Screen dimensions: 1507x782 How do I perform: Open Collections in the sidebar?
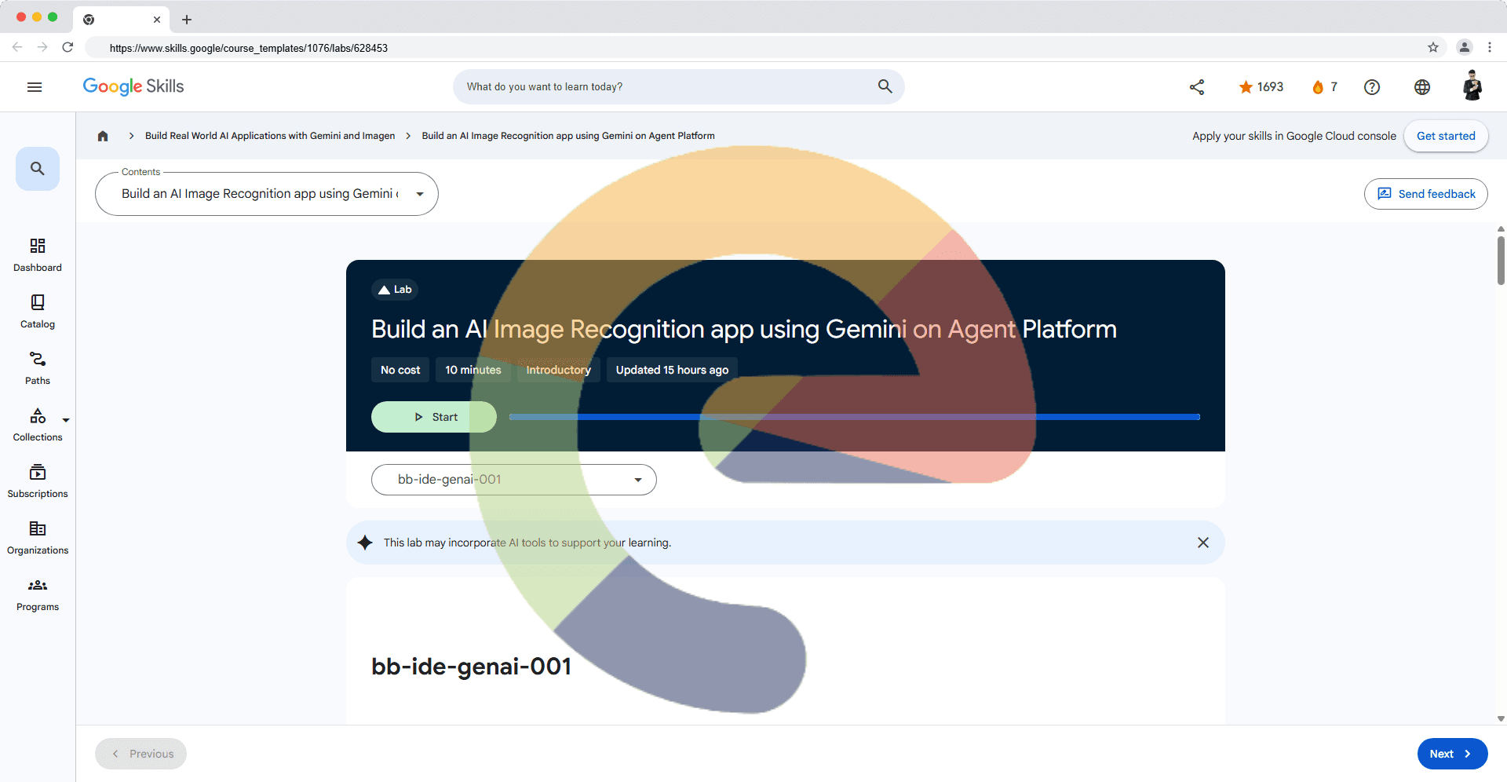click(x=38, y=425)
